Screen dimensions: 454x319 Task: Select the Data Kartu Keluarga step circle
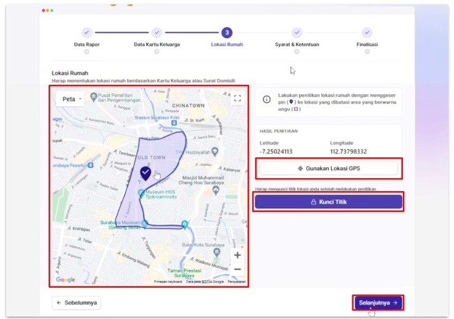pos(156,33)
